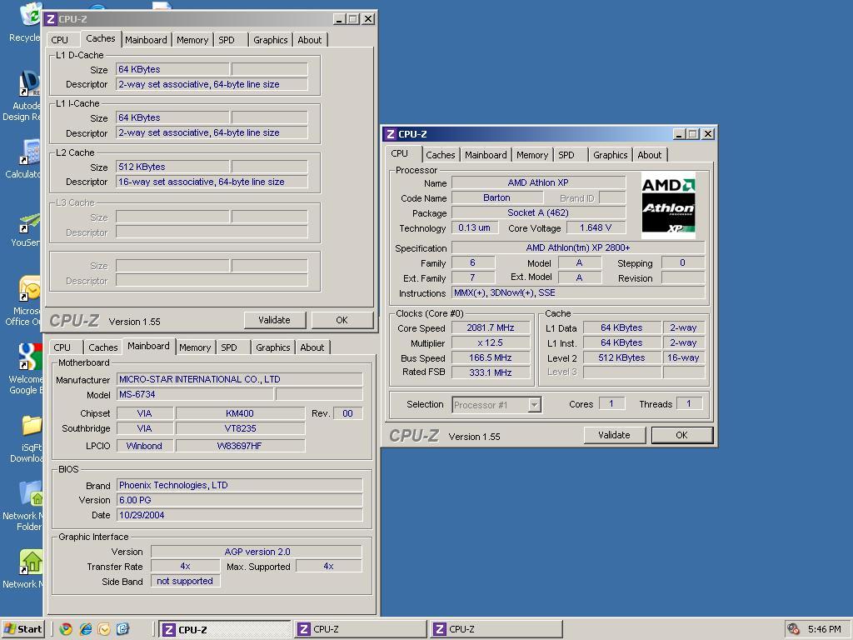Click Validate in the Caches window
This screenshot has width=853, height=640.
(275, 320)
